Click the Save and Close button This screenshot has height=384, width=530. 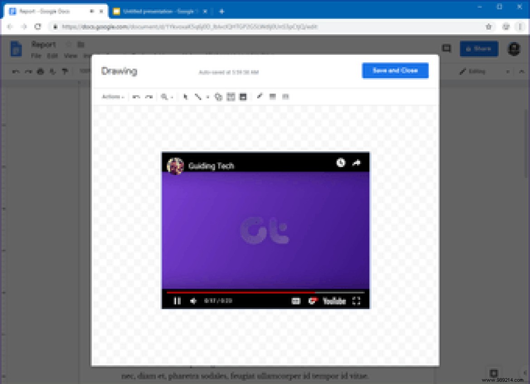pos(395,71)
